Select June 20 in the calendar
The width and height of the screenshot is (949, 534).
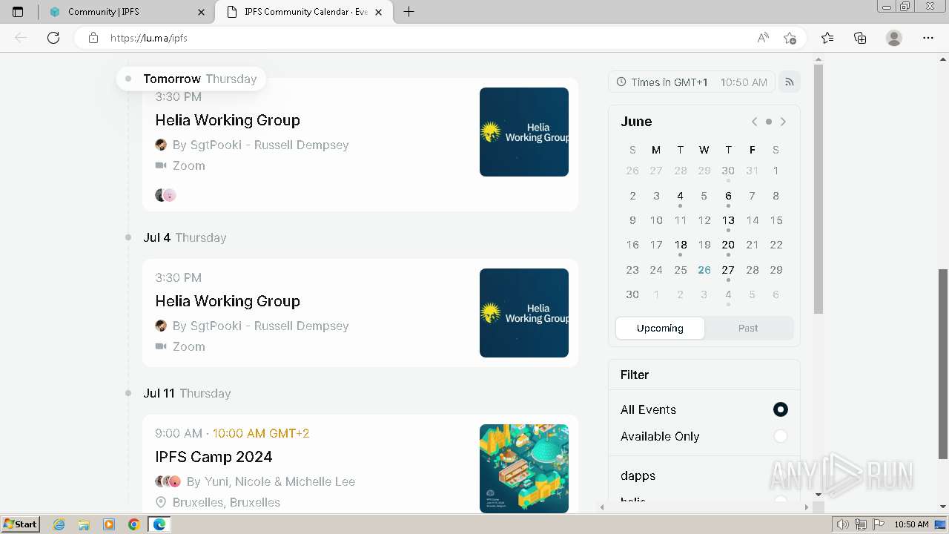tap(728, 245)
